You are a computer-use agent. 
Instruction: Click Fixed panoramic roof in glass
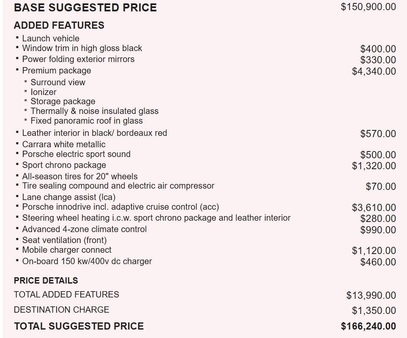click(x=87, y=121)
